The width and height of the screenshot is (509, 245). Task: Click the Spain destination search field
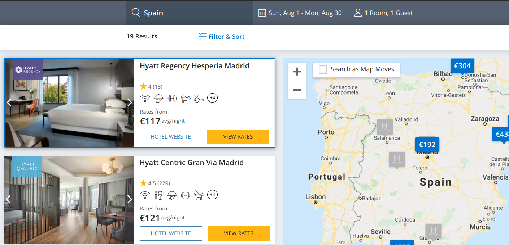[195, 13]
